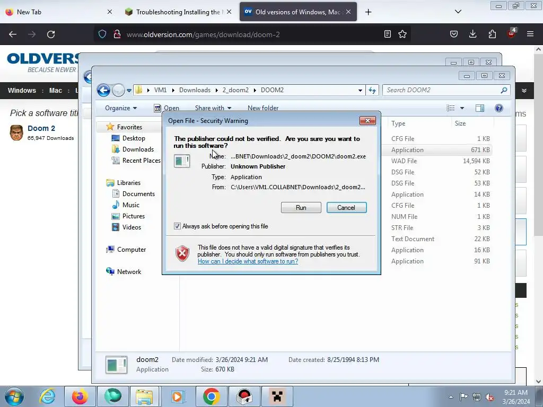Viewport: 543px width, 407px height.
Task: Open the uBlock Origin extension icon
Action: pyautogui.click(x=512, y=33)
